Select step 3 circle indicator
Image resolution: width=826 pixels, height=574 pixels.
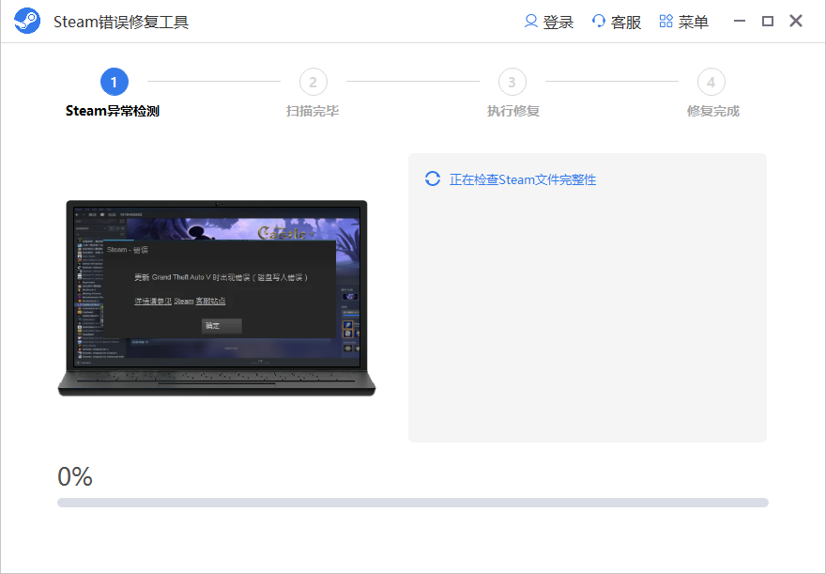512,82
